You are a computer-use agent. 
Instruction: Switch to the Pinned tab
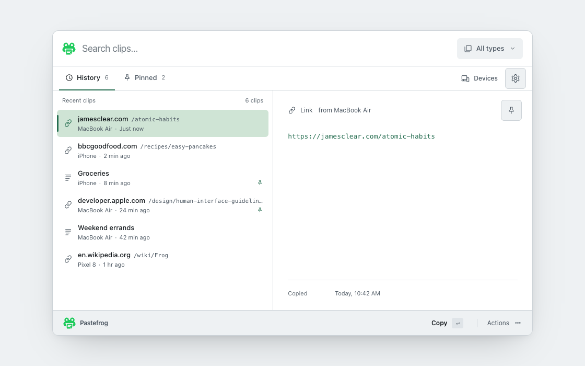(x=144, y=78)
